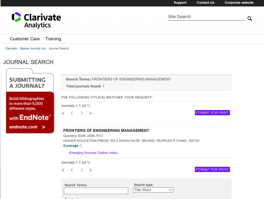Click previous page arrow in top pagination
264x199 pixels.
(x=72, y=113)
